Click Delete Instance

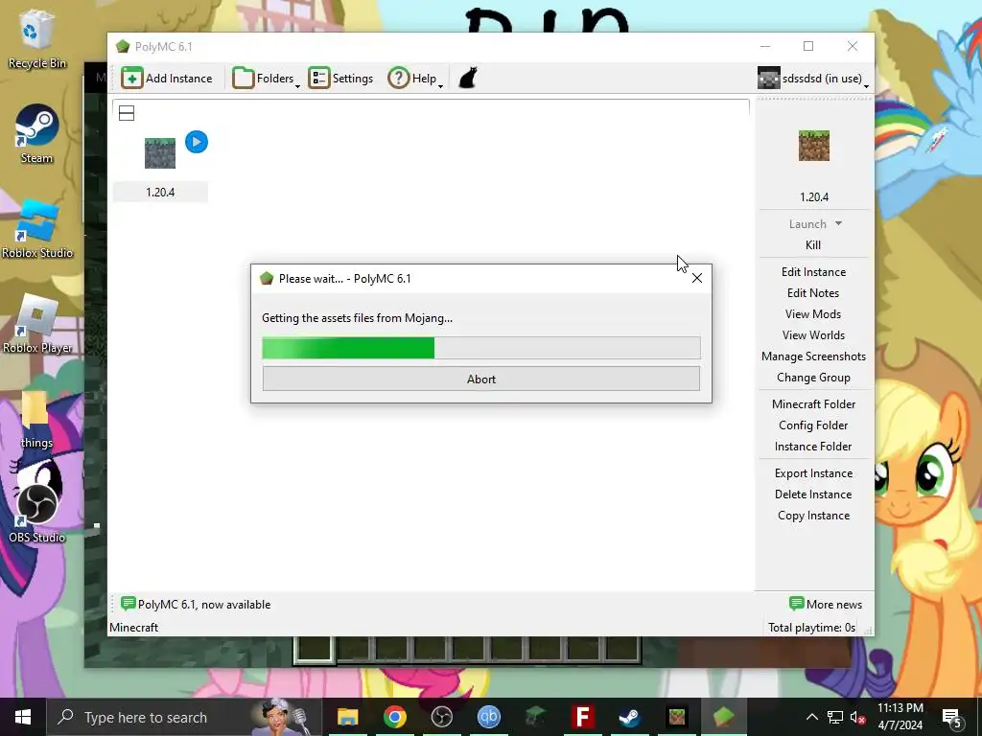coord(813,494)
